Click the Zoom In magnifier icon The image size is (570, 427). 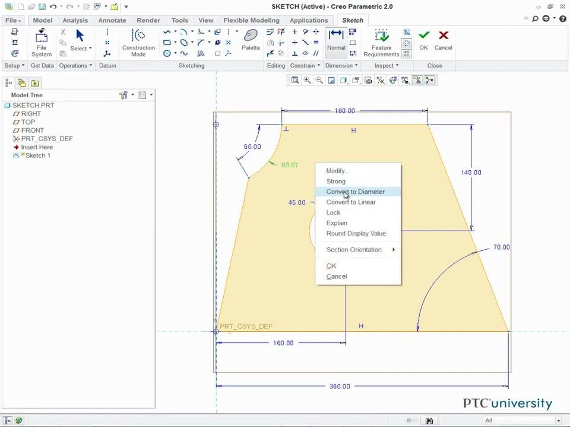click(307, 80)
